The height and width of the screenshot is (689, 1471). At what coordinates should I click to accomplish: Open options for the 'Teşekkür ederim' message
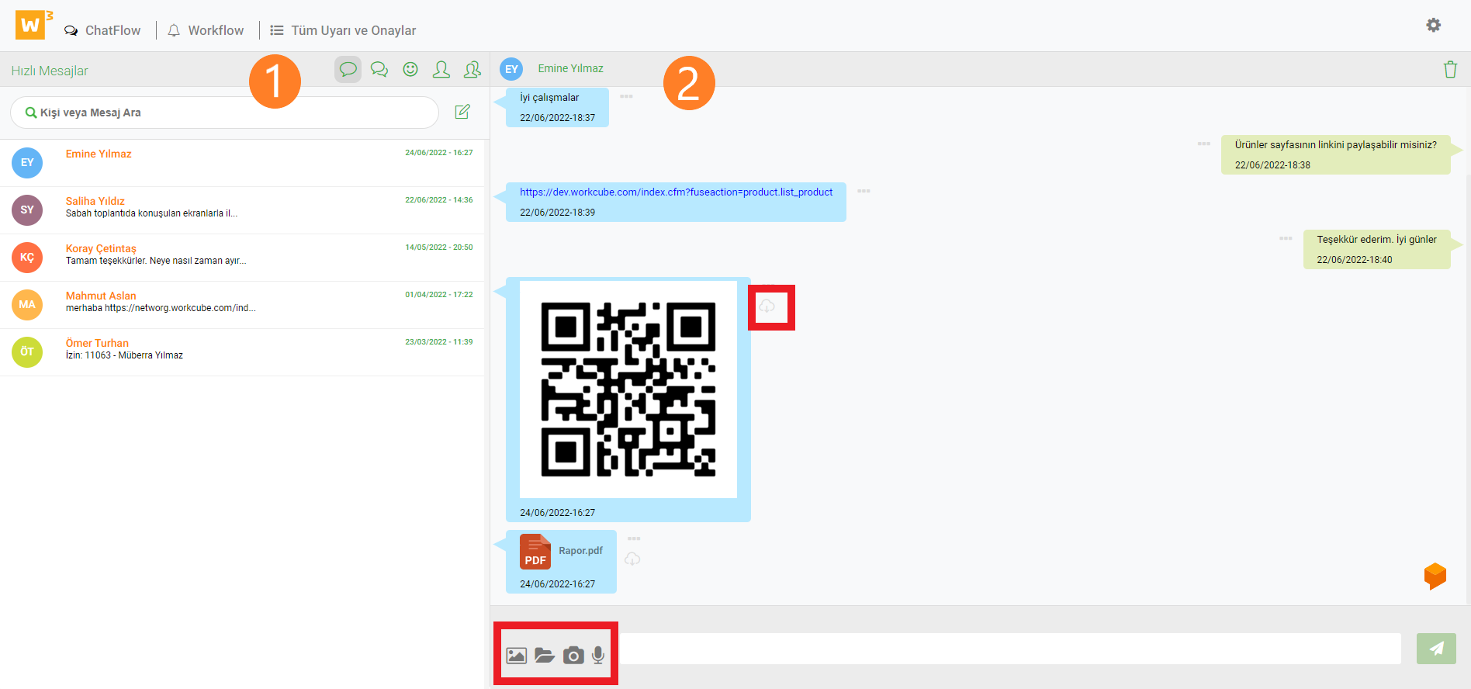coord(1286,238)
